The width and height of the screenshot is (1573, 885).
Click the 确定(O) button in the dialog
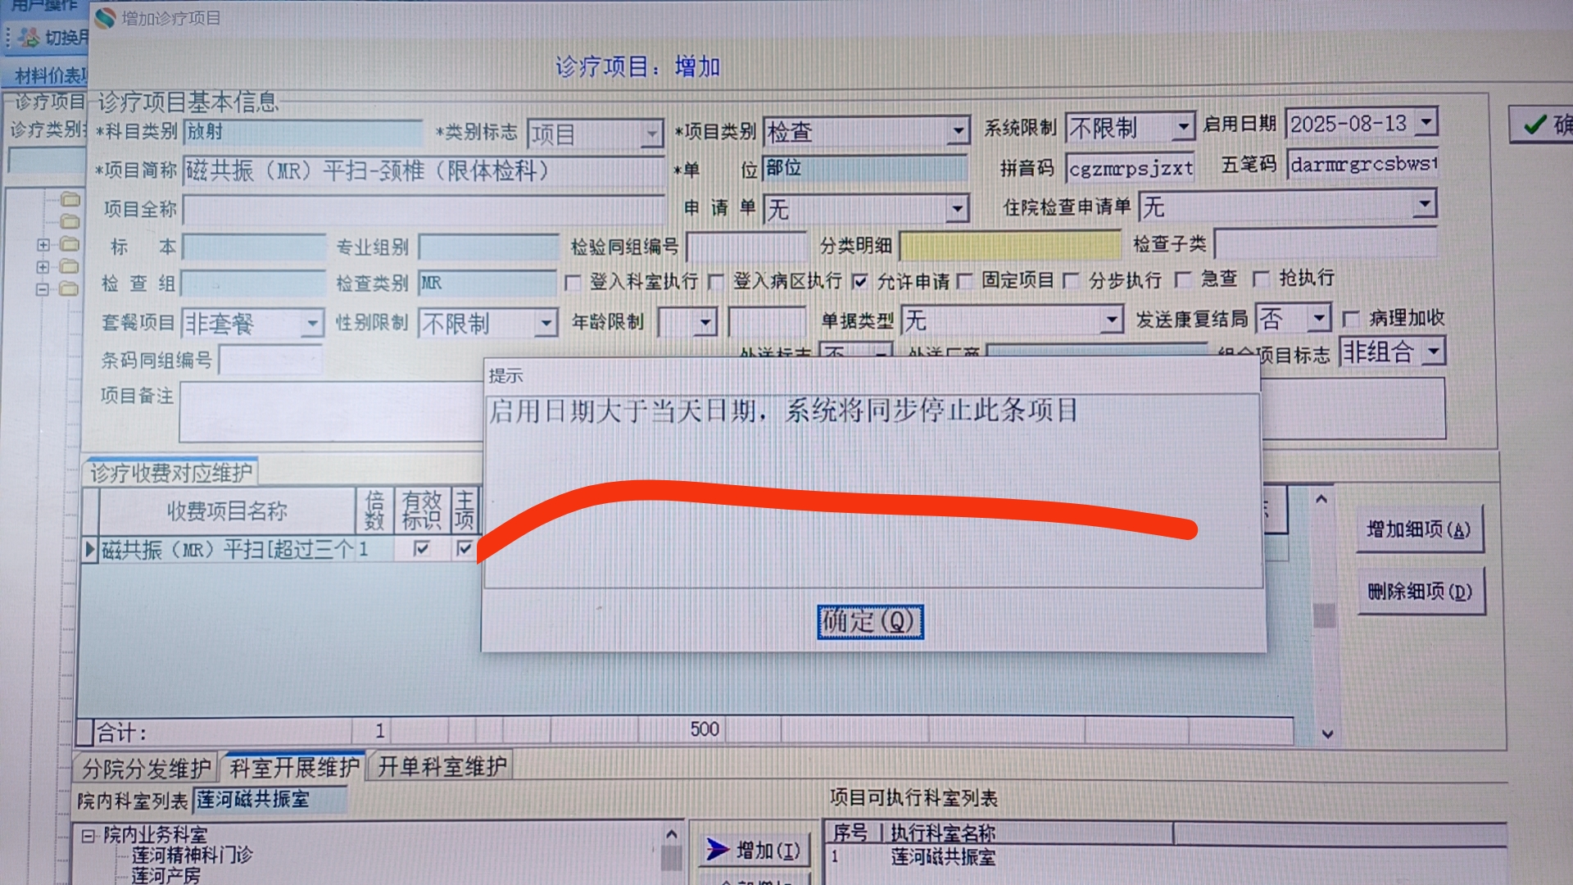(x=869, y=621)
